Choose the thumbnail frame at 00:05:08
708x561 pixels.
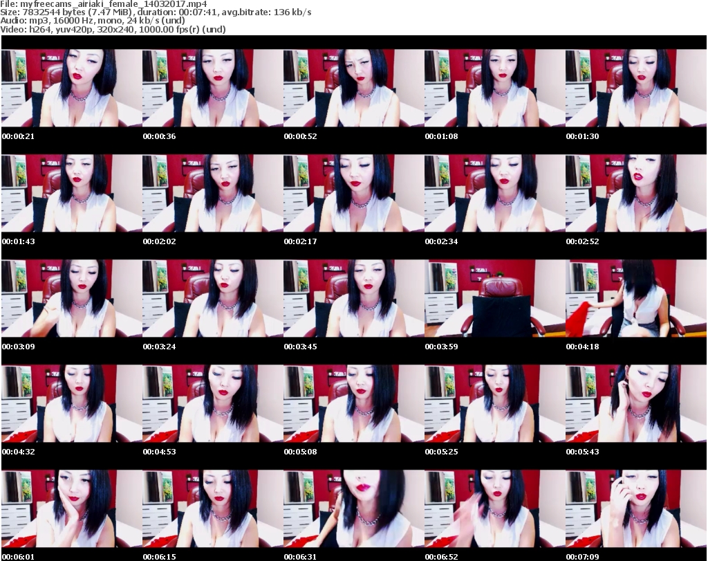point(353,404)
